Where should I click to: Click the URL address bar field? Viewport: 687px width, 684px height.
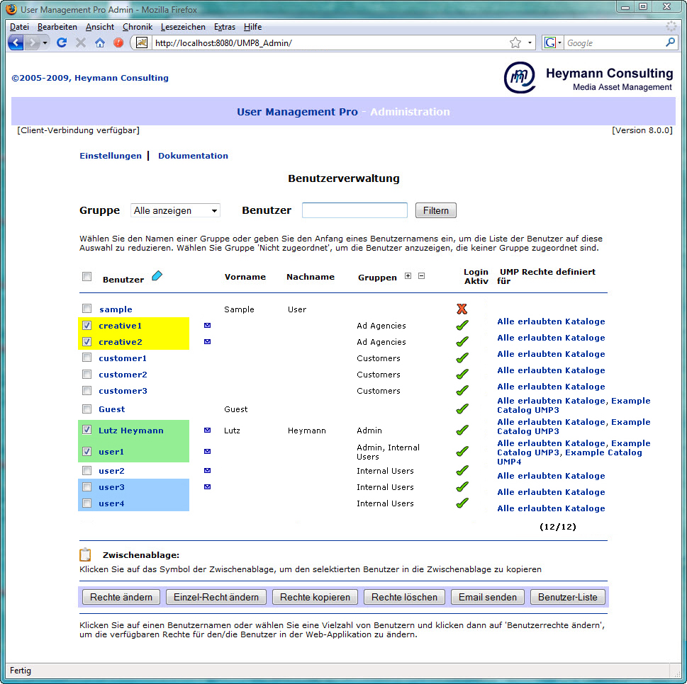pos(331,43)
